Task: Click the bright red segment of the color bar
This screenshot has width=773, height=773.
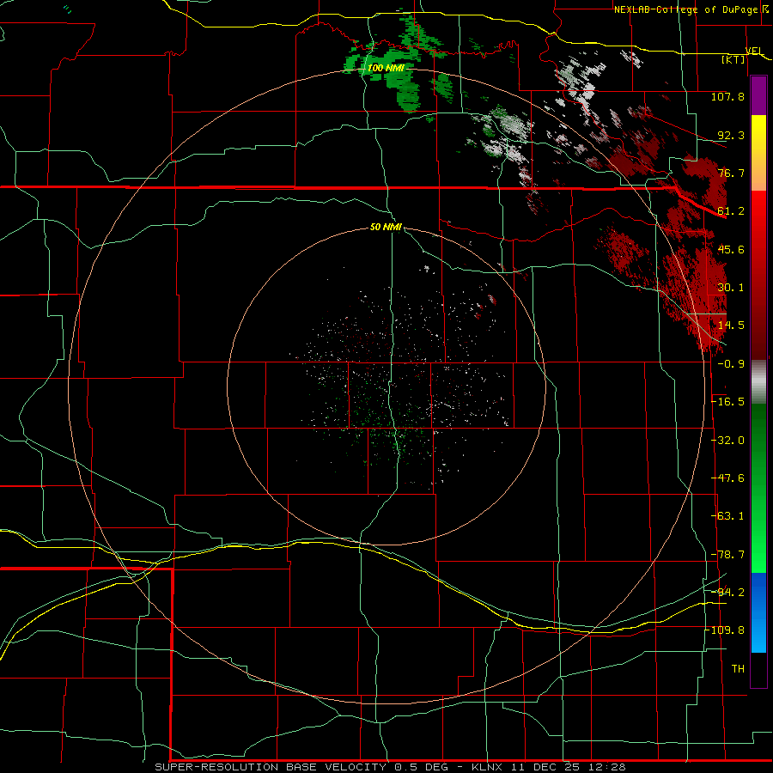Action: click(x=758, y=217)
